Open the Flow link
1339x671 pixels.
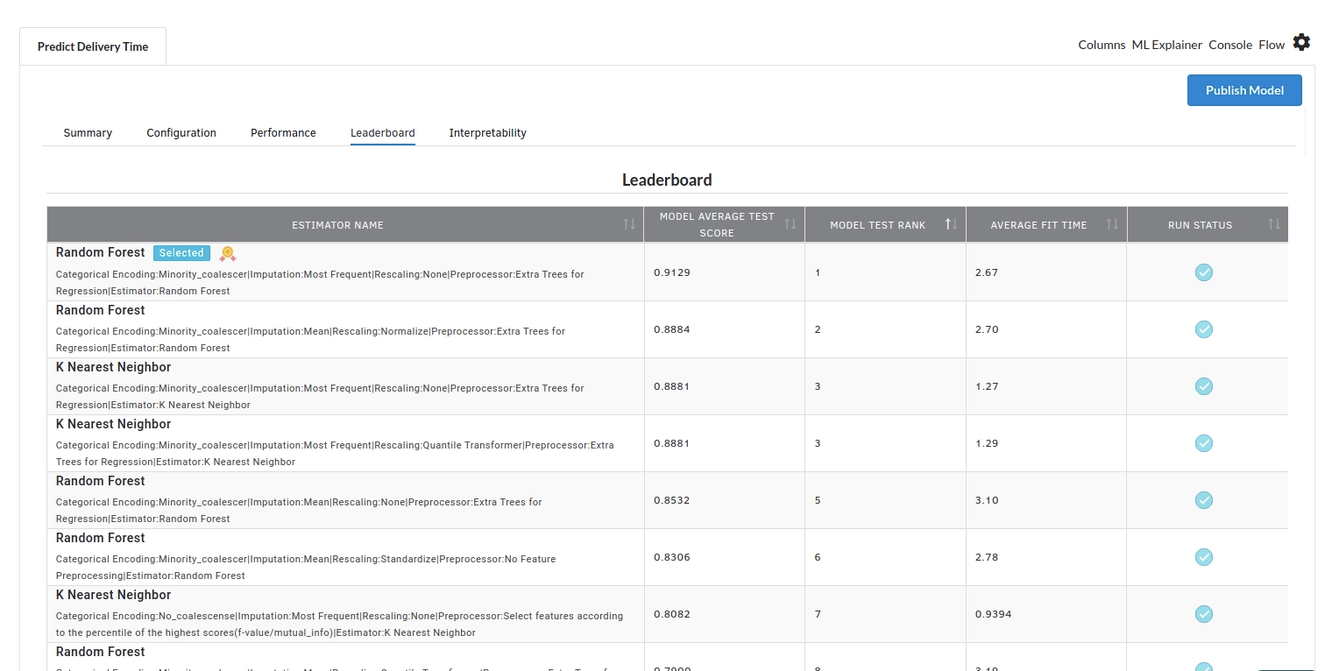point(1272,45)
